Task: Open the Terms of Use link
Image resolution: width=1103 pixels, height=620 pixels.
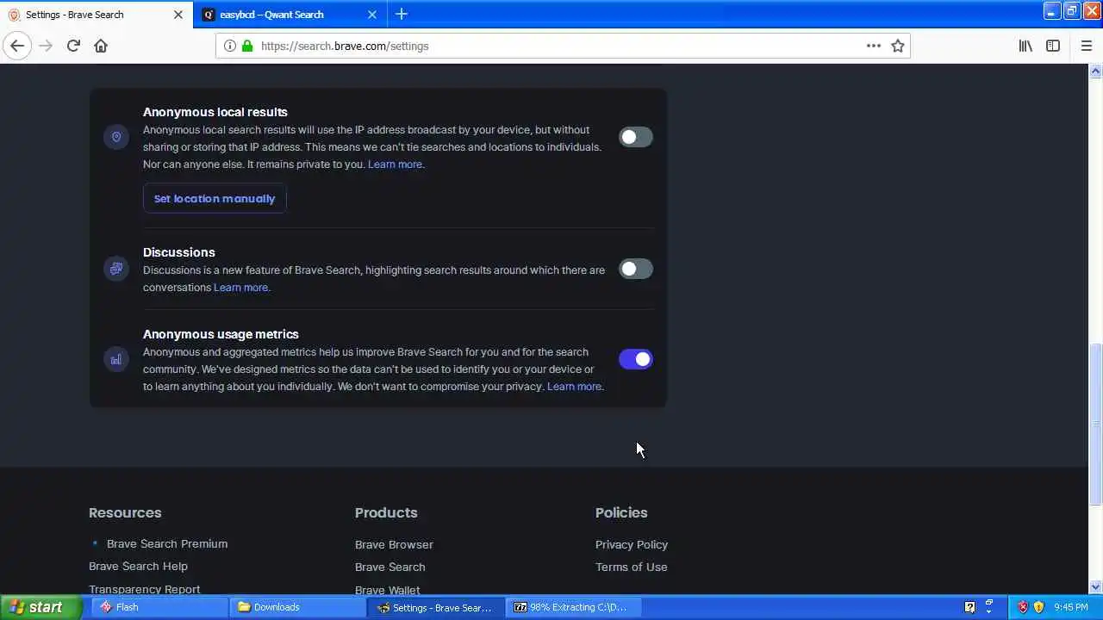Action: click(x=631, y=567)
